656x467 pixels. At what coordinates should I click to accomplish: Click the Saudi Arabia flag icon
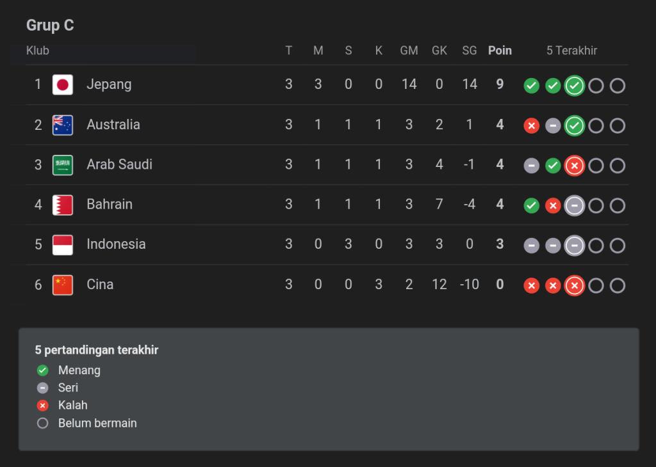63,165
